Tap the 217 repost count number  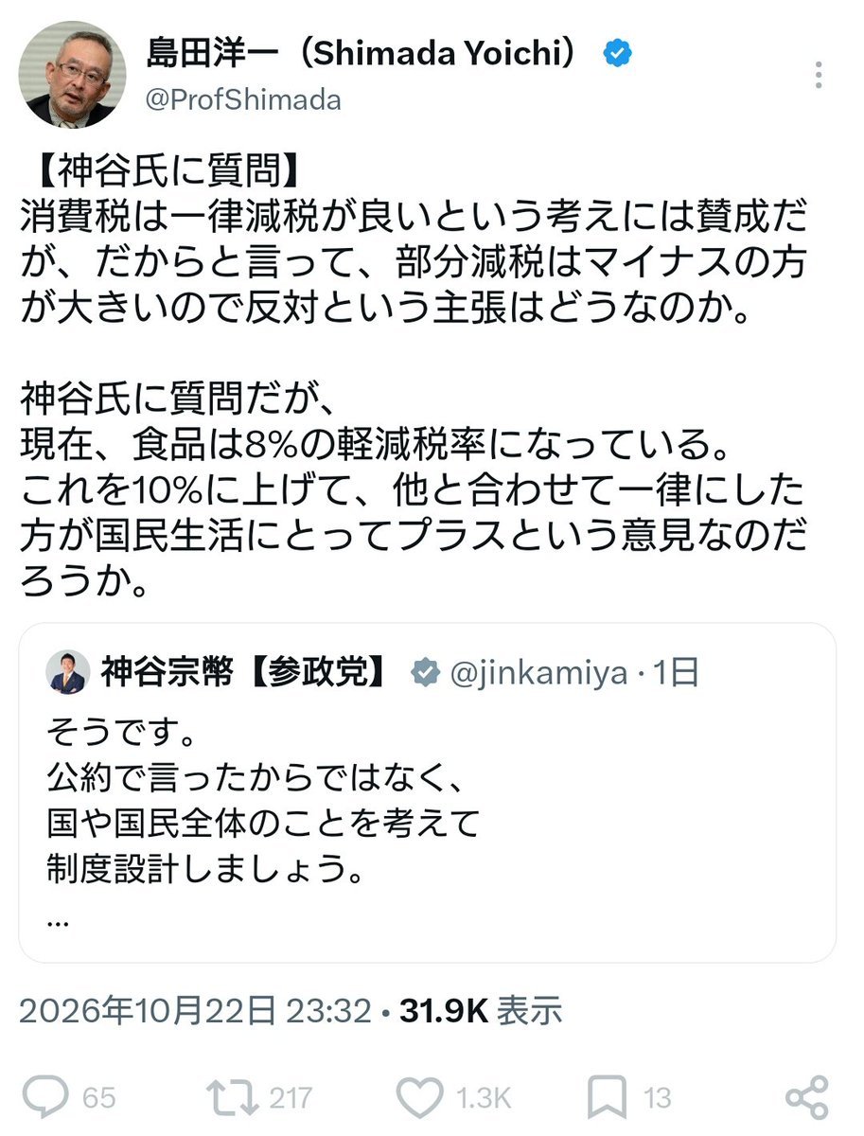pyautogui.click(x=289, y=1098)
